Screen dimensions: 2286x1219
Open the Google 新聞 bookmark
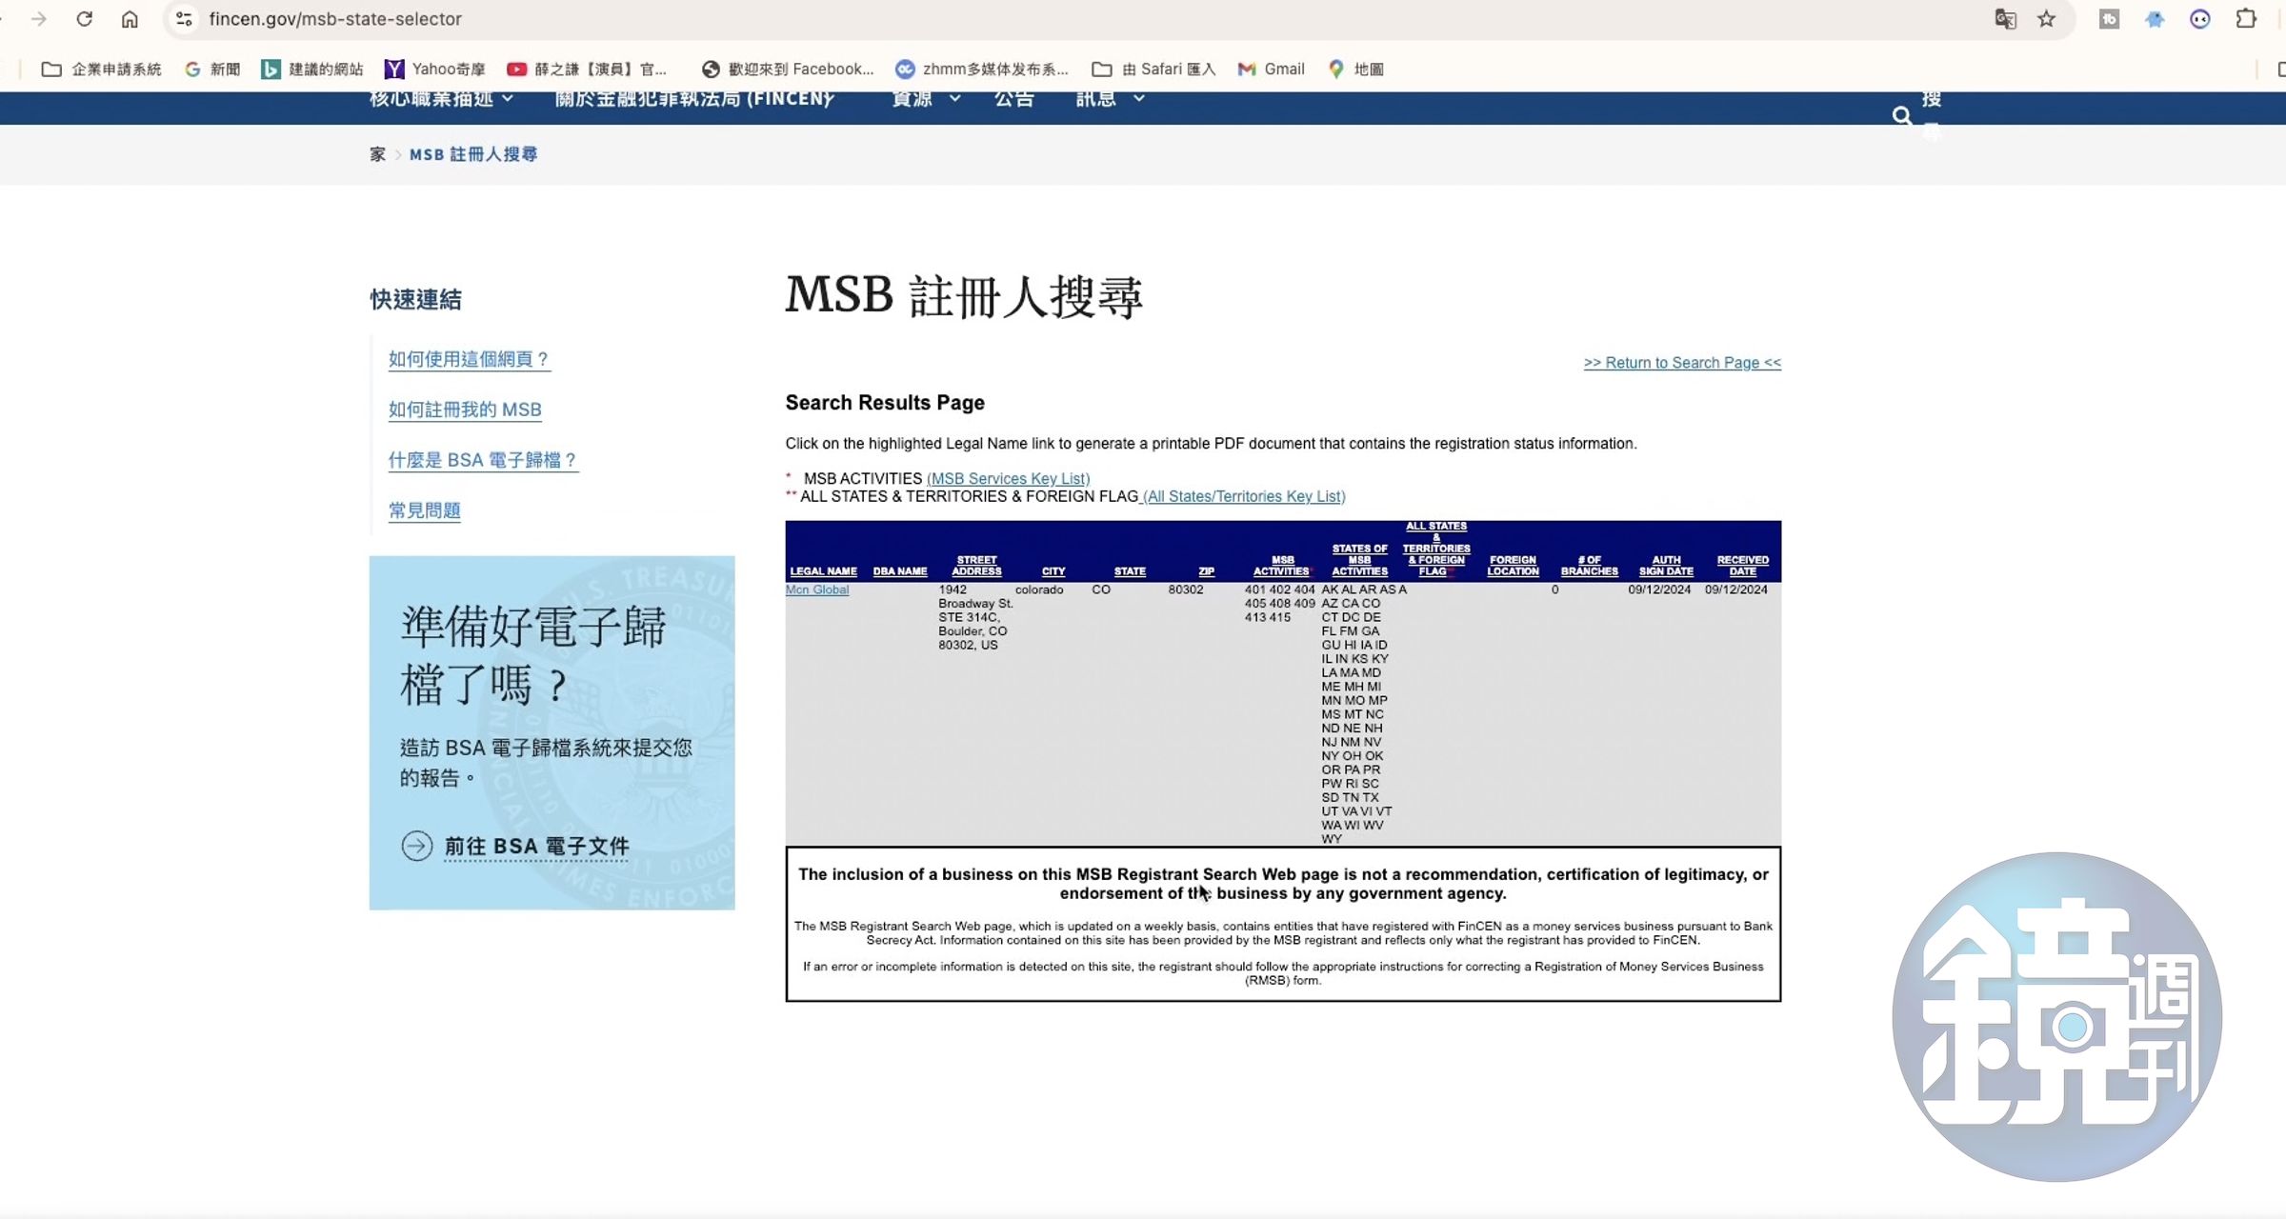(x=212, y=70)
